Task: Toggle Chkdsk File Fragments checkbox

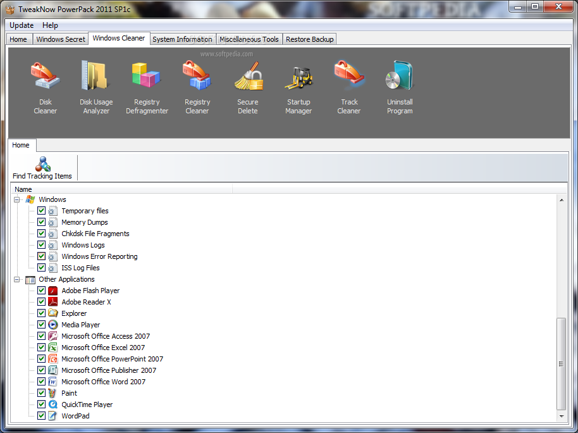Action: click(x=41, y=234)
